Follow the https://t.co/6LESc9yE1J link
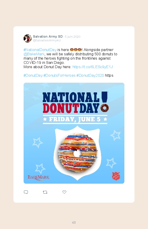Screen dimensions: 148x229 click(x=92, y=67)
